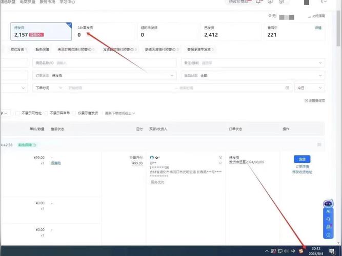This screenshot has height=256, width=342.
Task: Open the 售后状态 全部 dropdown
Action: [253, 75]
